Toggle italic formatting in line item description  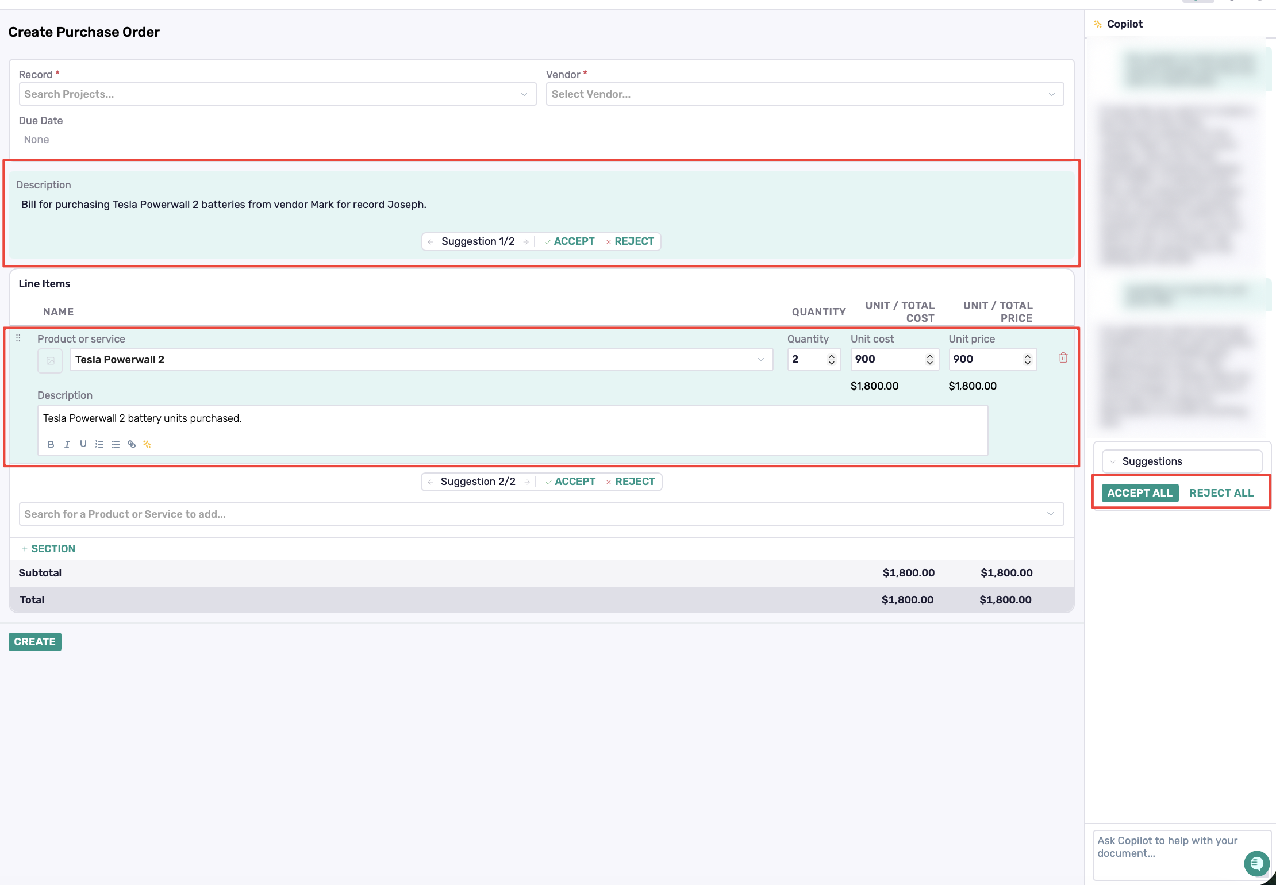pos(67,444)
